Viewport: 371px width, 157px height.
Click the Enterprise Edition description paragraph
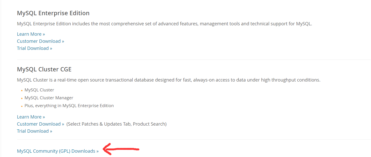(164, 24)
